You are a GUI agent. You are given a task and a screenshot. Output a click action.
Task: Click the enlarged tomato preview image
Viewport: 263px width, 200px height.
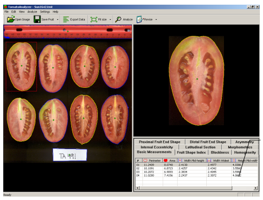coord(196,81)
